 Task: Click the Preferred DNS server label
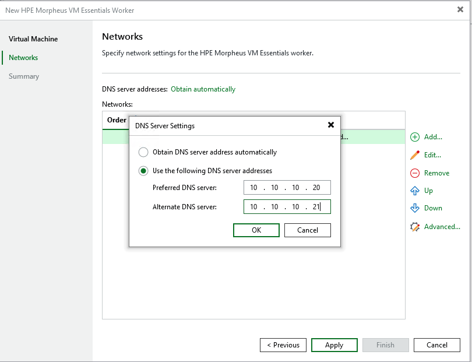pos(185,188)
